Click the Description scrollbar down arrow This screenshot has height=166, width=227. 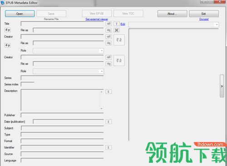[x=102, y=108]
